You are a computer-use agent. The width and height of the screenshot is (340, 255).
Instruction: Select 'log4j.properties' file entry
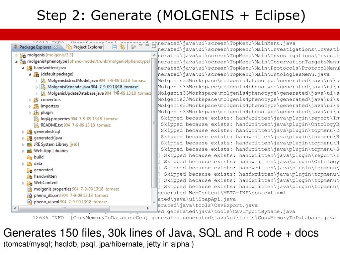pos(76,119)
